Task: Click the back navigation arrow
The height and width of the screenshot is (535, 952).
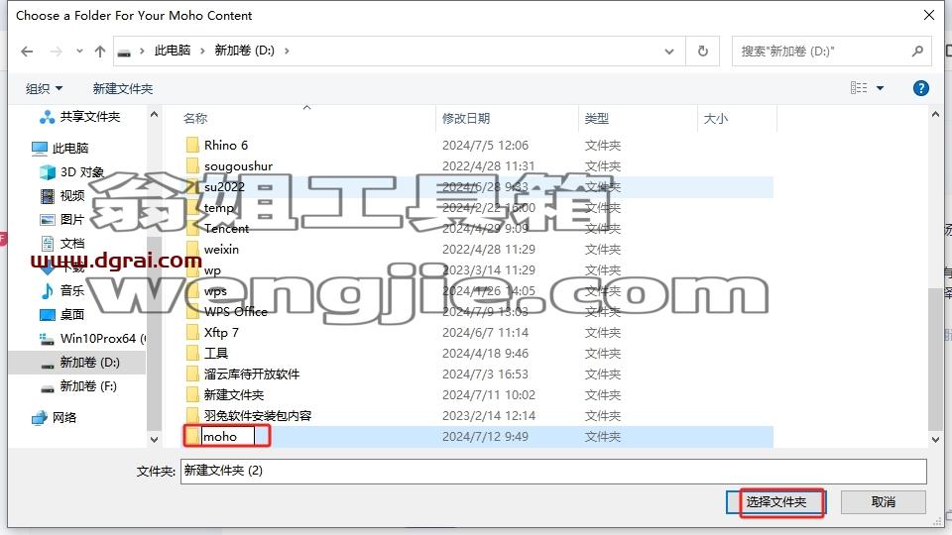Action: (27, 52)
